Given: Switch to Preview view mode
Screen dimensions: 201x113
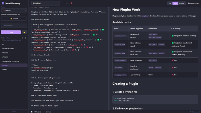Looking at the screenshot, I should click(x=181, y=3).
